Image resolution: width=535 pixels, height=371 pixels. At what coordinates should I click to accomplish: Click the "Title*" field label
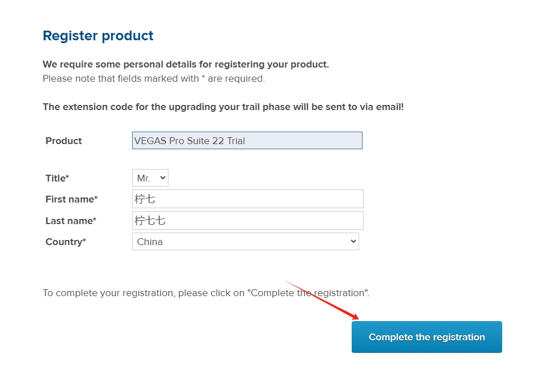(57, 178)
